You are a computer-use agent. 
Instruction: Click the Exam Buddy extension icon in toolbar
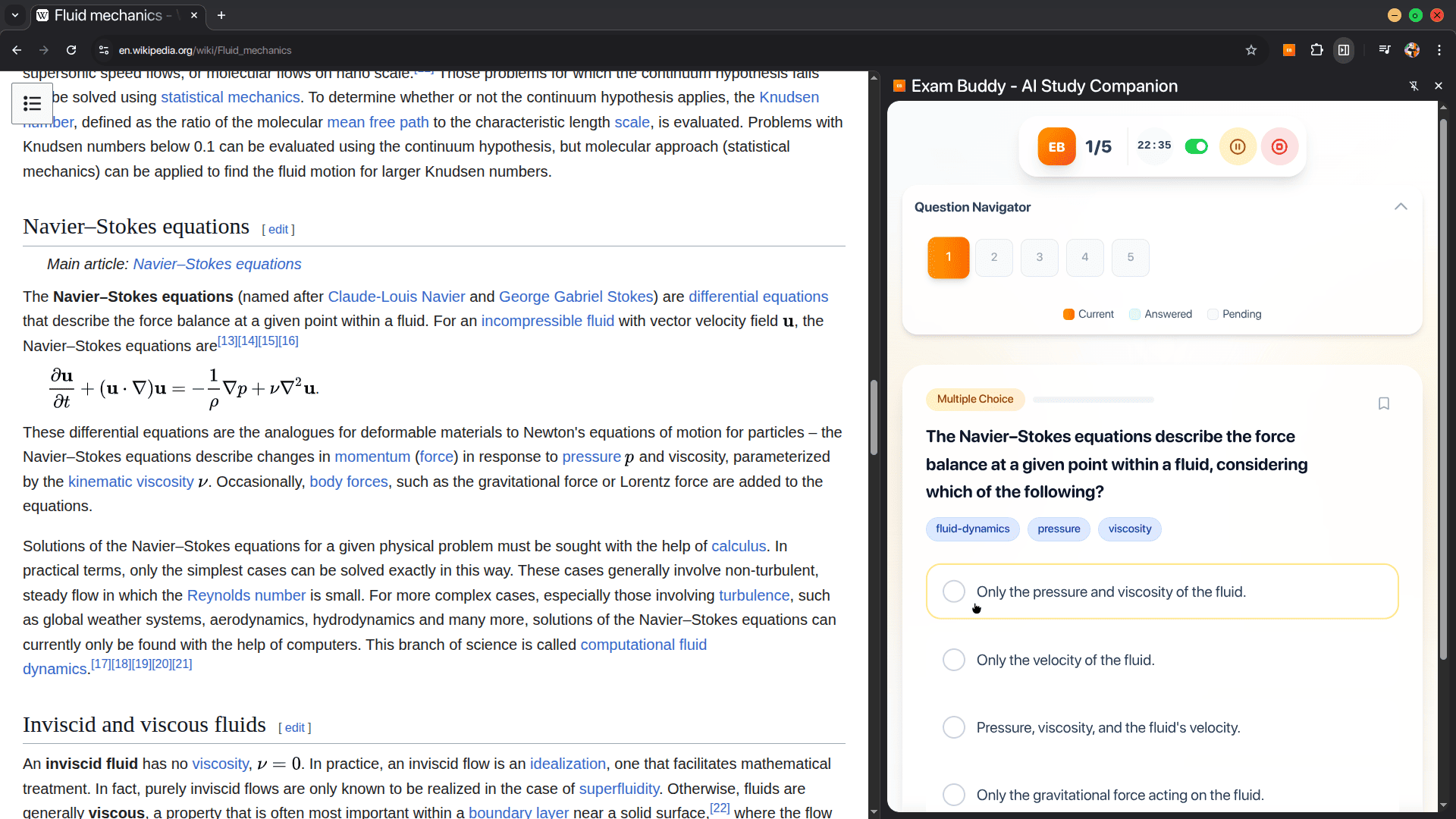coord(1288,50)
